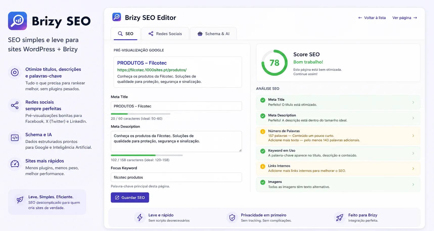The width and height of the screenshot is (434, 231).
Task: Click the target icon beside Otimize títulos
Action: (x=15, y=72)
